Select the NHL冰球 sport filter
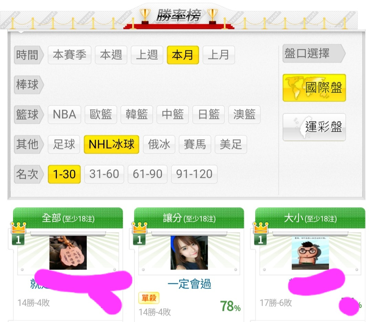The image size is (372, 322). tap(112, 144)
